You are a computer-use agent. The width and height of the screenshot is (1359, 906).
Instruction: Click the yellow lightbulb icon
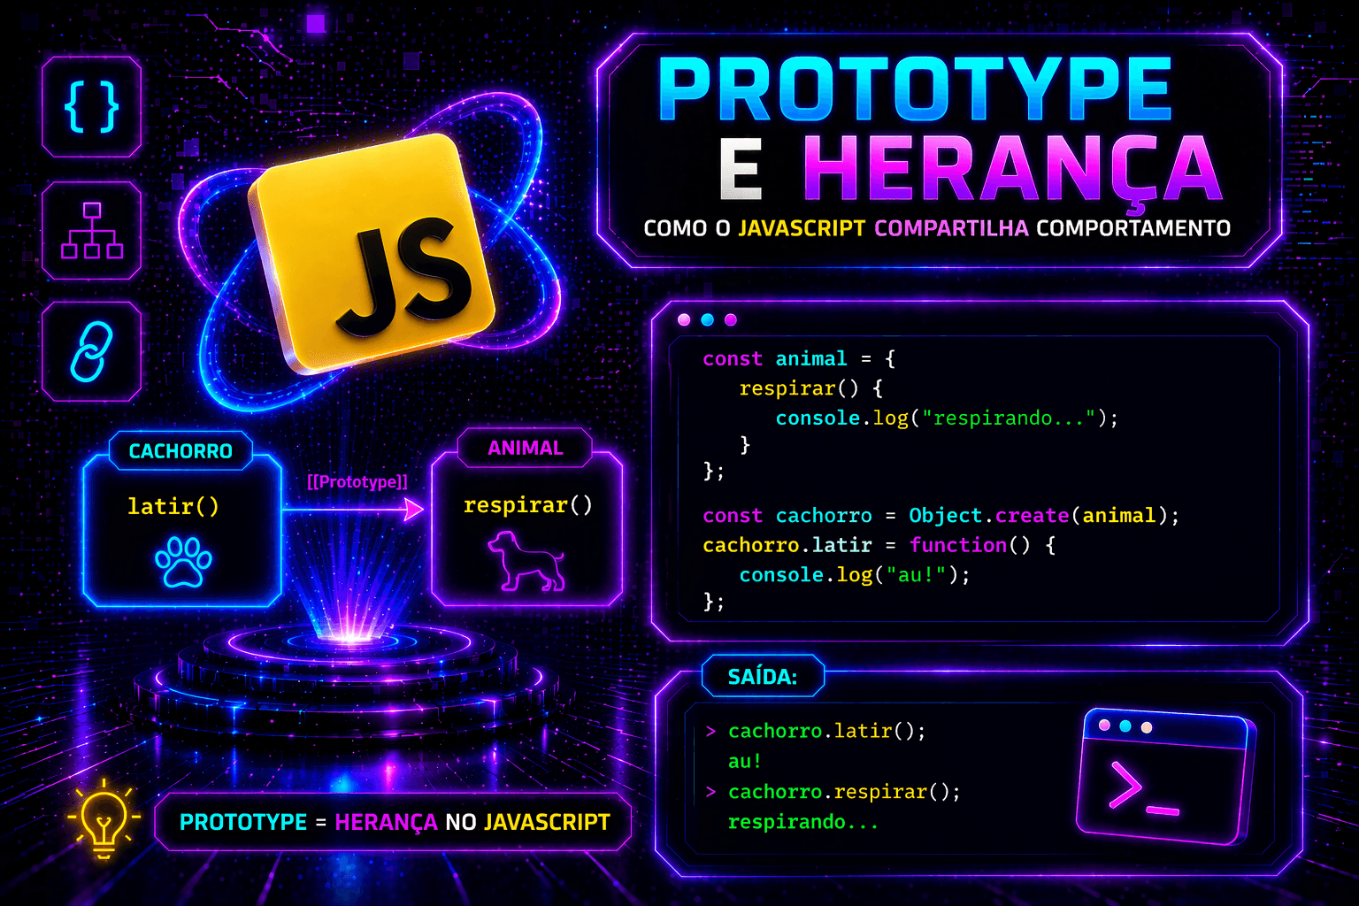(104, 819)
